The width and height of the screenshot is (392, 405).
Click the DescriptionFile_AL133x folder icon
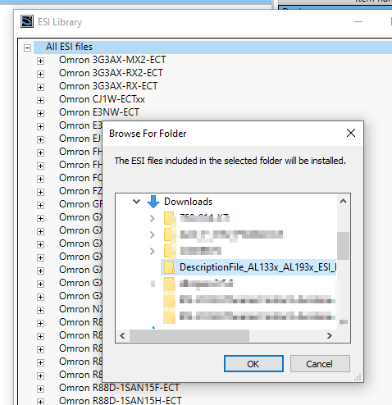(169, 267)
